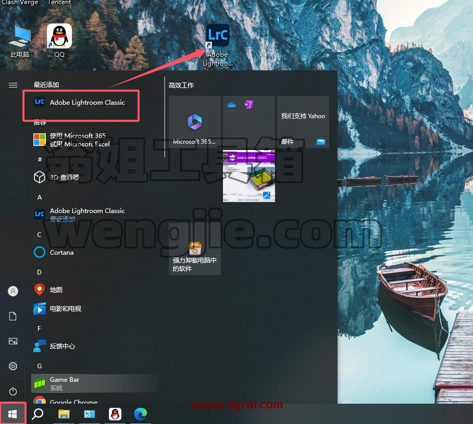Open QQ from the taskbar

pos(115,414)
